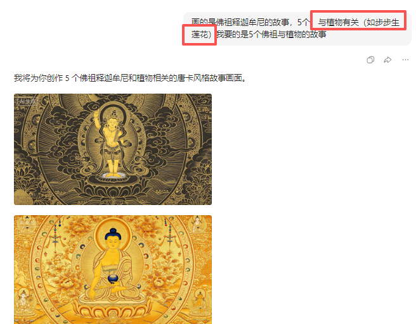Click the text 我要的是5个佛祖与植物的故事
Image resolution: width=416 pixels, height=324 pixels.
tap(271, 34)
